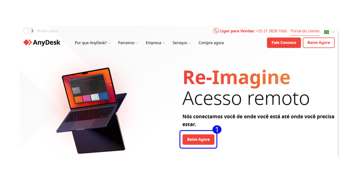Toggle the Modo claro theme switch
The width and height of the screenshot is (358, 188).
(x=29, y=31)
